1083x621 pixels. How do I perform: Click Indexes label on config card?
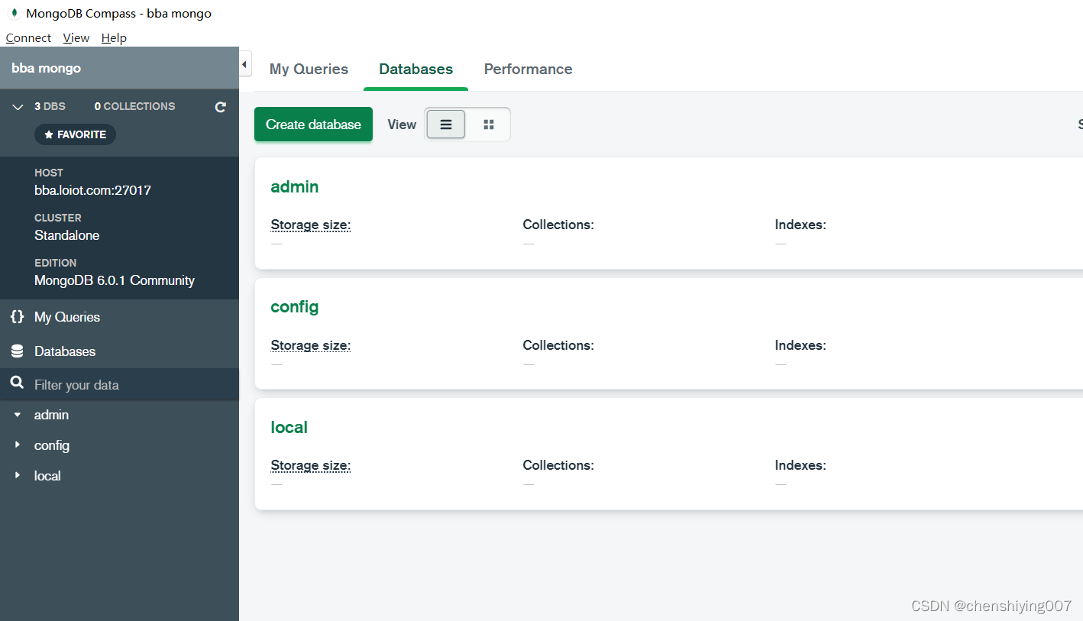pos(800,345)
